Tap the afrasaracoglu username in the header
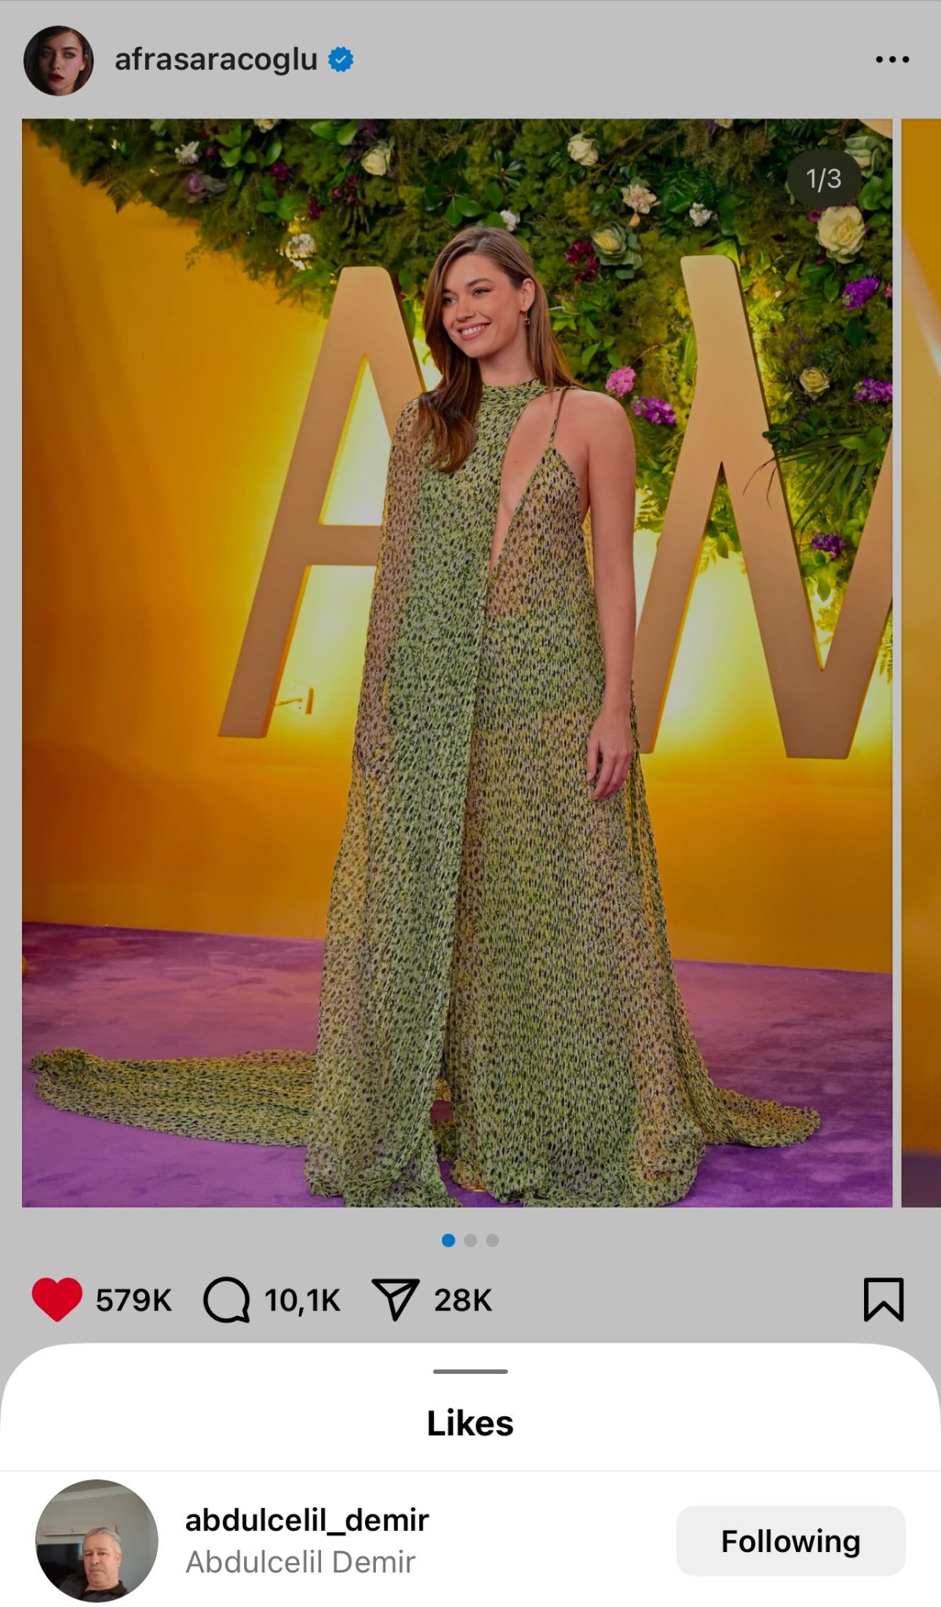The image size is (941, 1607). (x=216, y=60)
